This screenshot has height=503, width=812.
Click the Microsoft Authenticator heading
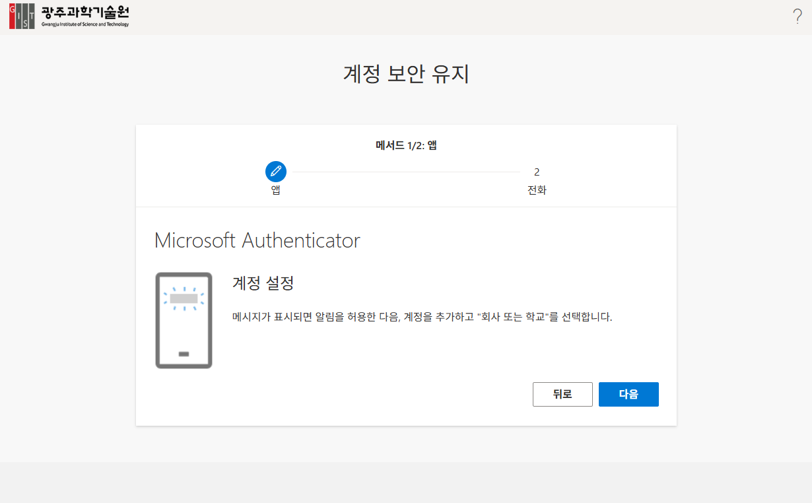pos(257,240)
